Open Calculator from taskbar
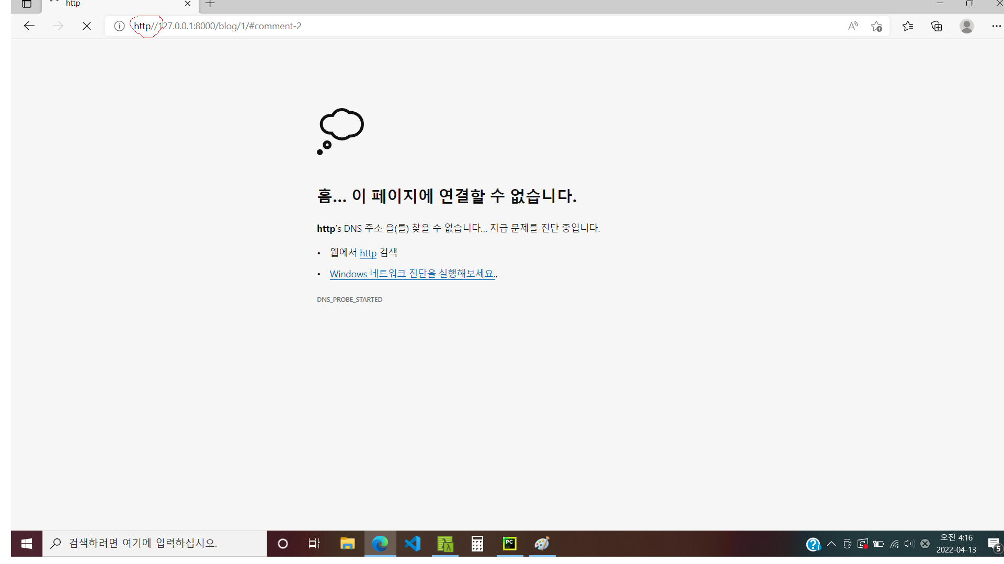1004x564 pixels. click(x=477, y=544)
